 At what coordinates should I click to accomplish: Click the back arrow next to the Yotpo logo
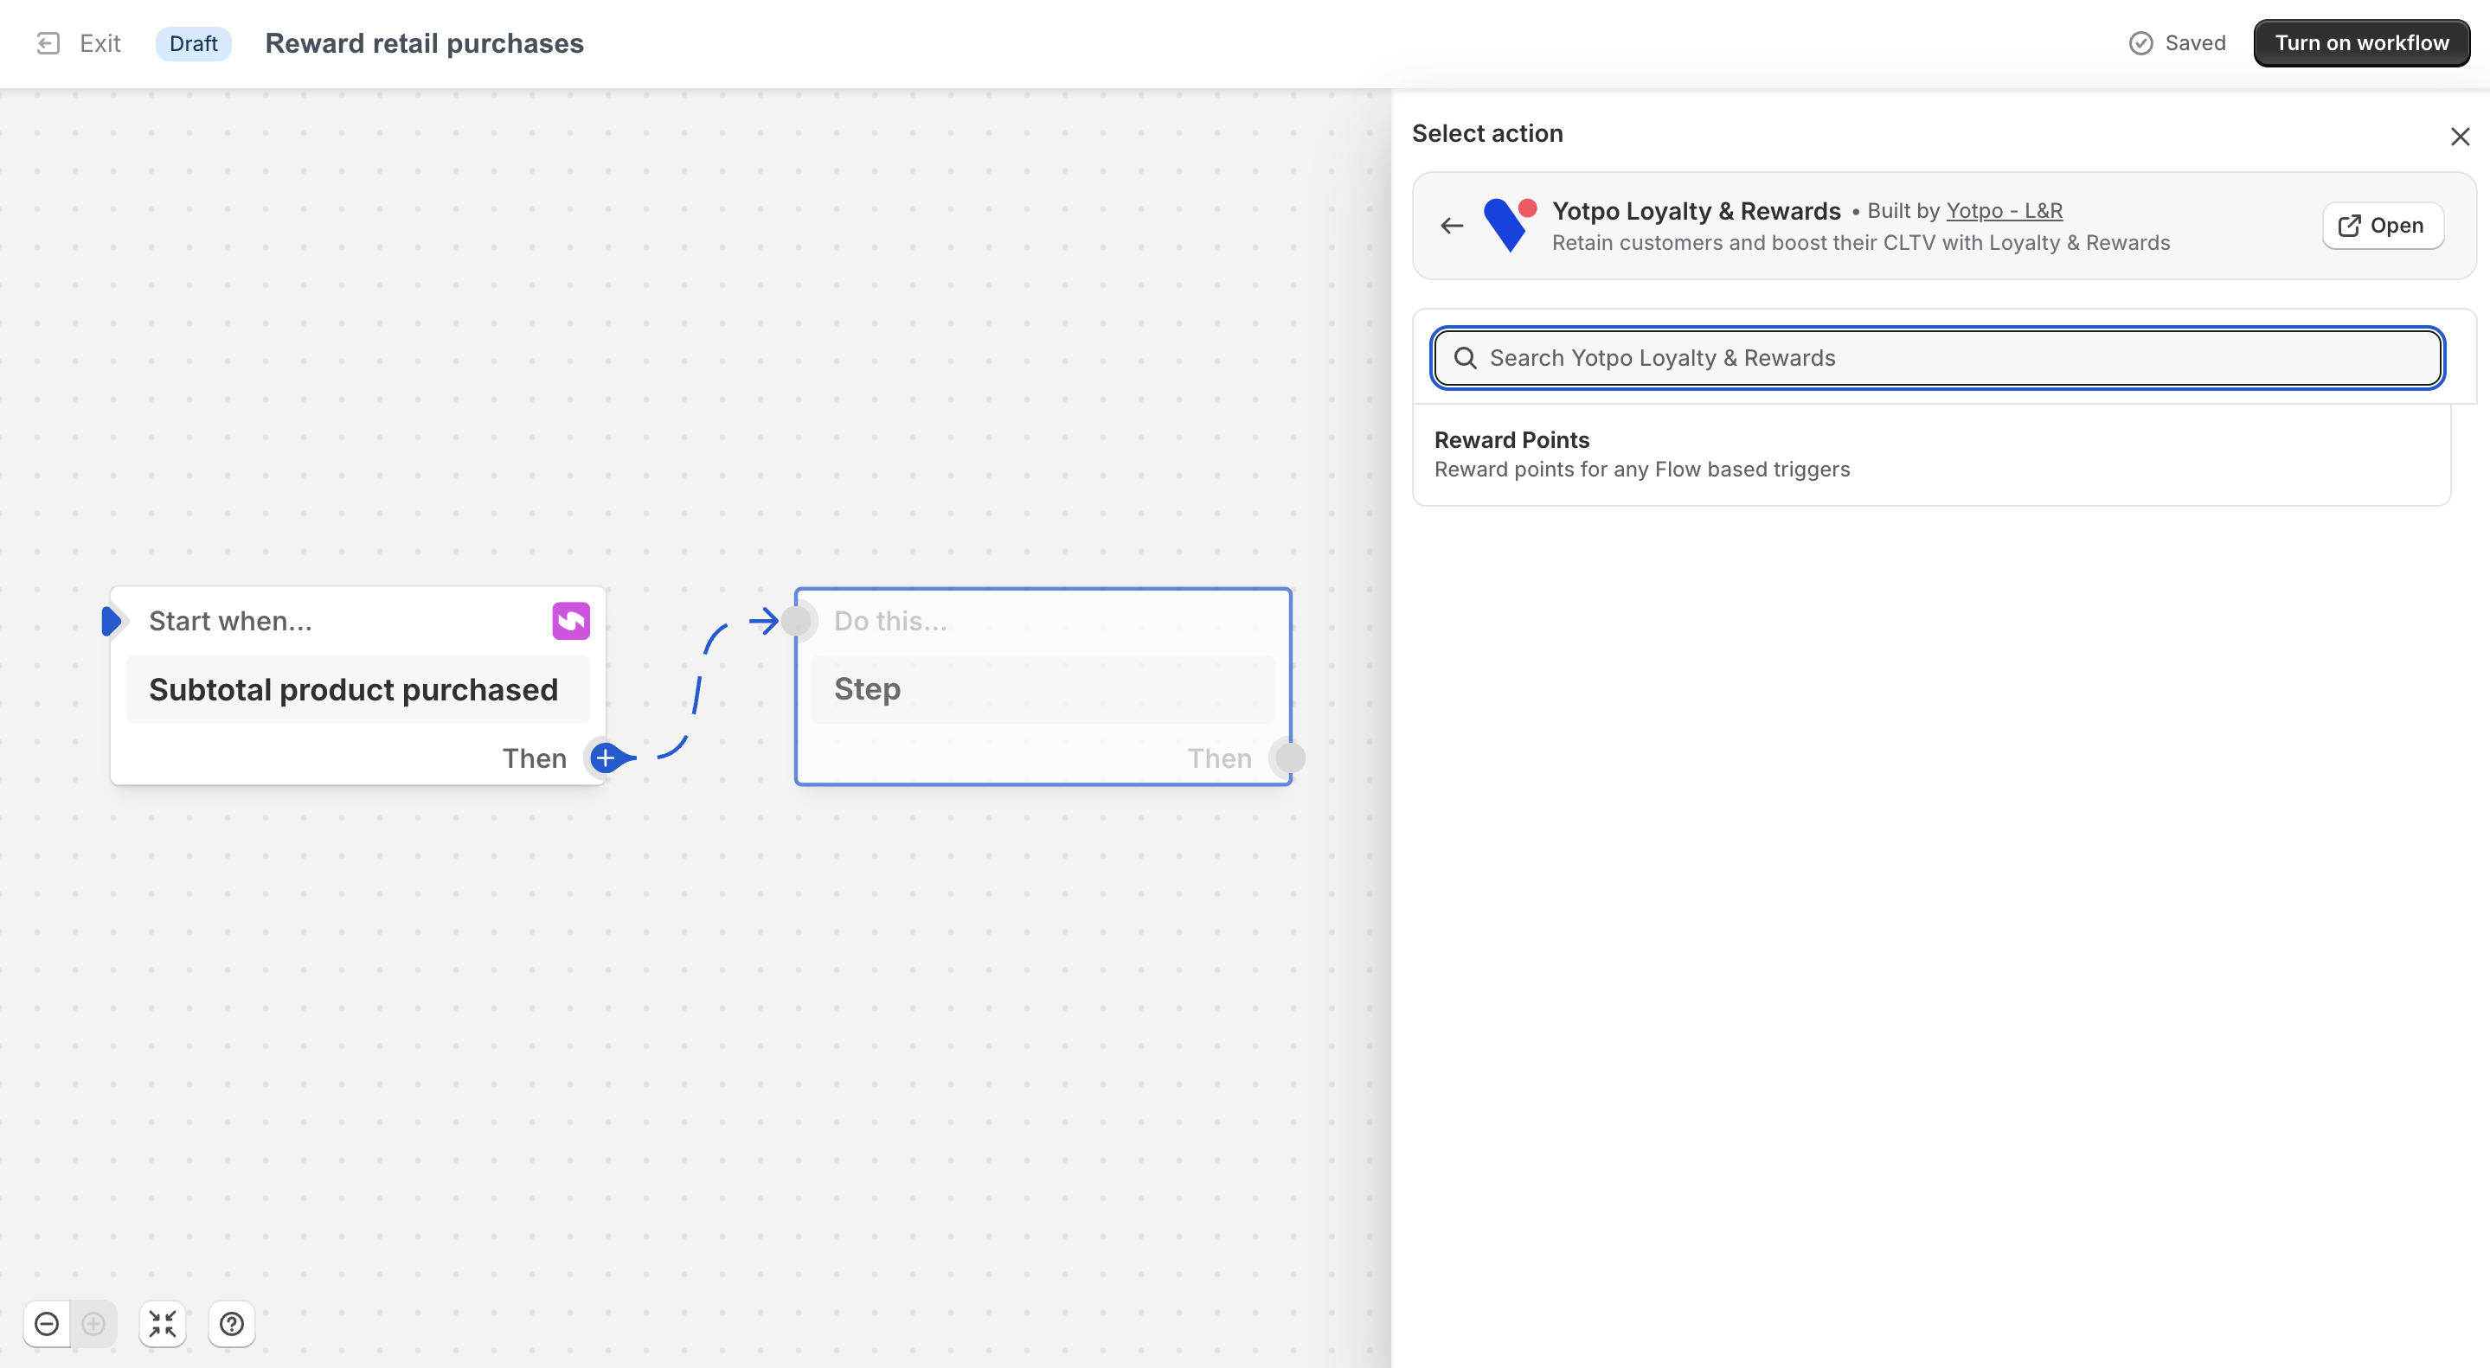pos(1452,226)
